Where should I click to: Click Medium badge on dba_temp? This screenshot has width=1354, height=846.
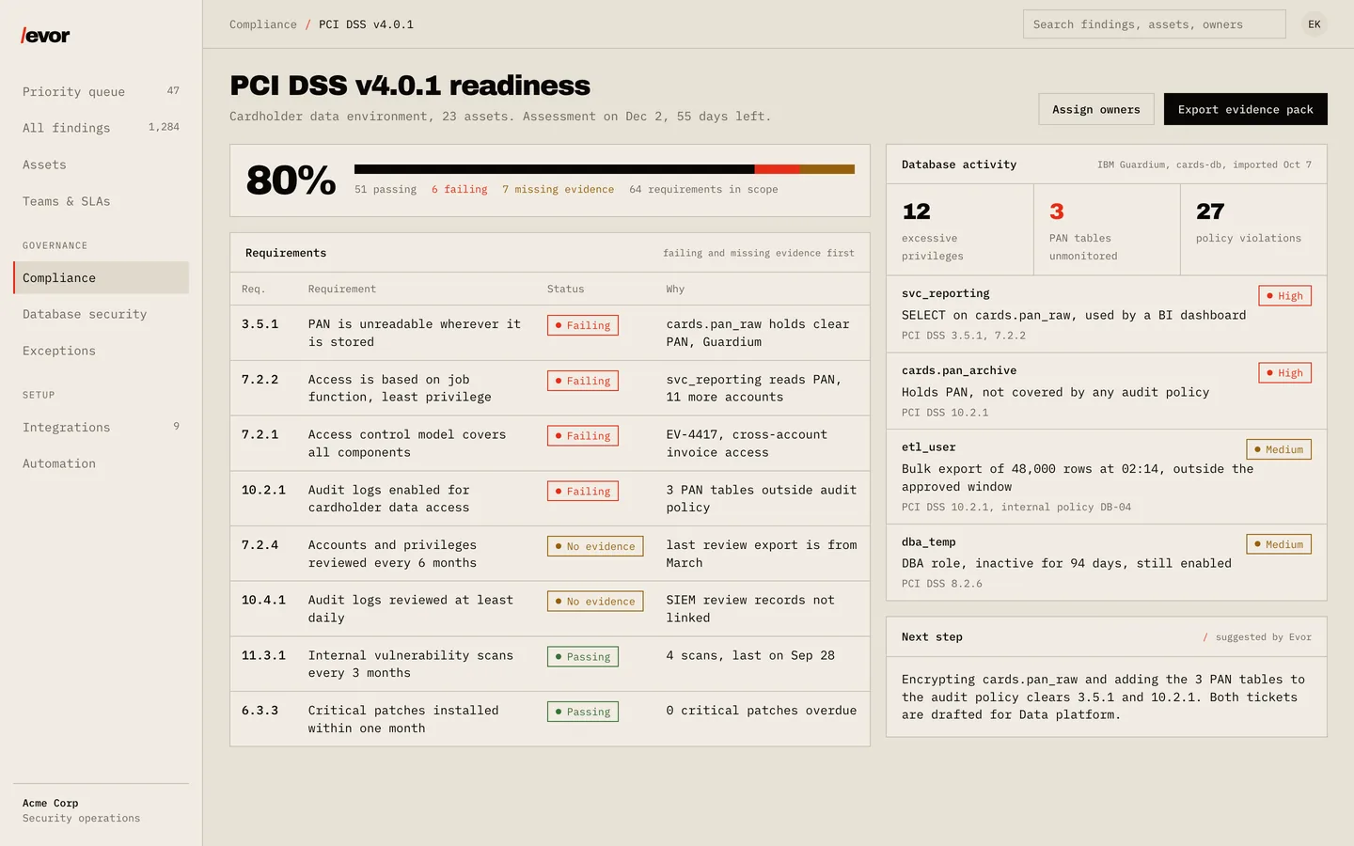[1279, 544]
